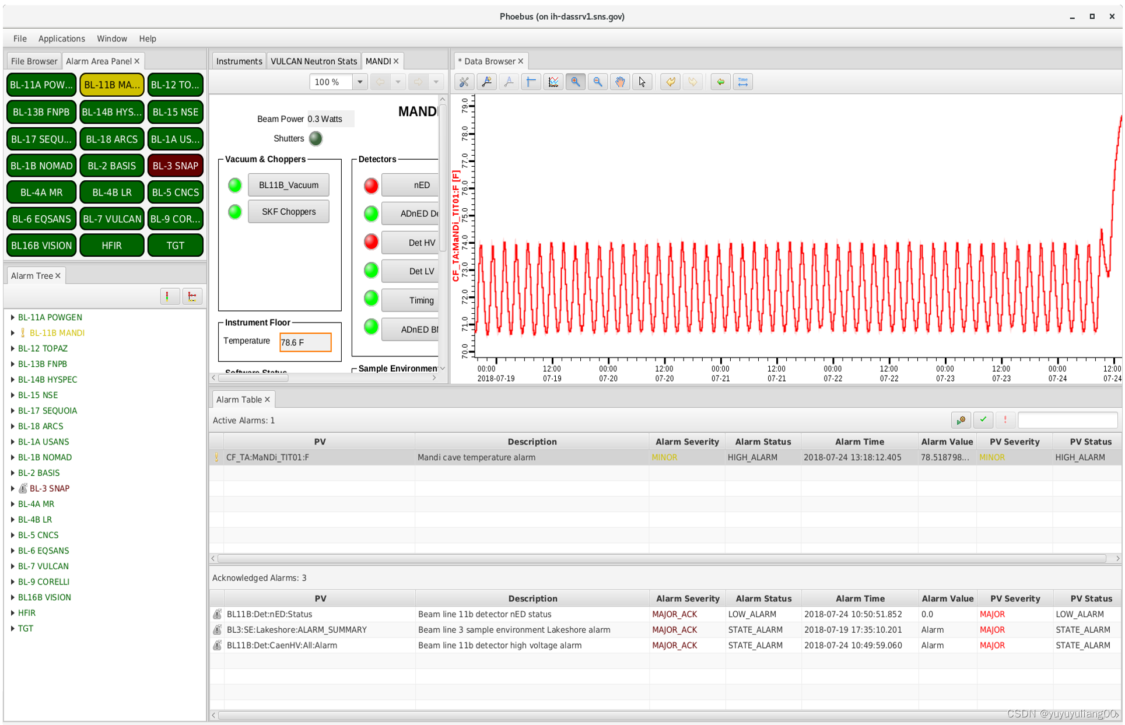Click the BL16B VISION alarm area button

[x=41, y=246]
